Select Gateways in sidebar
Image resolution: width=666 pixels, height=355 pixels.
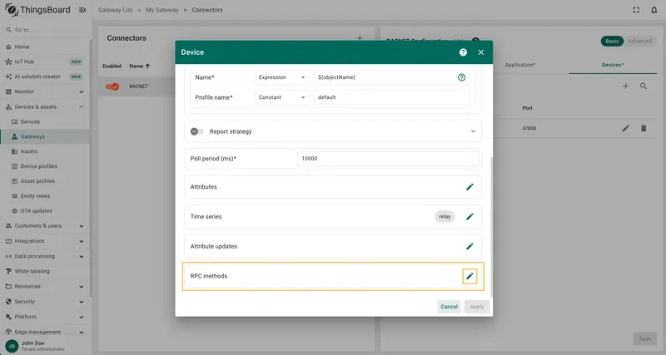(x=45, y=136)
